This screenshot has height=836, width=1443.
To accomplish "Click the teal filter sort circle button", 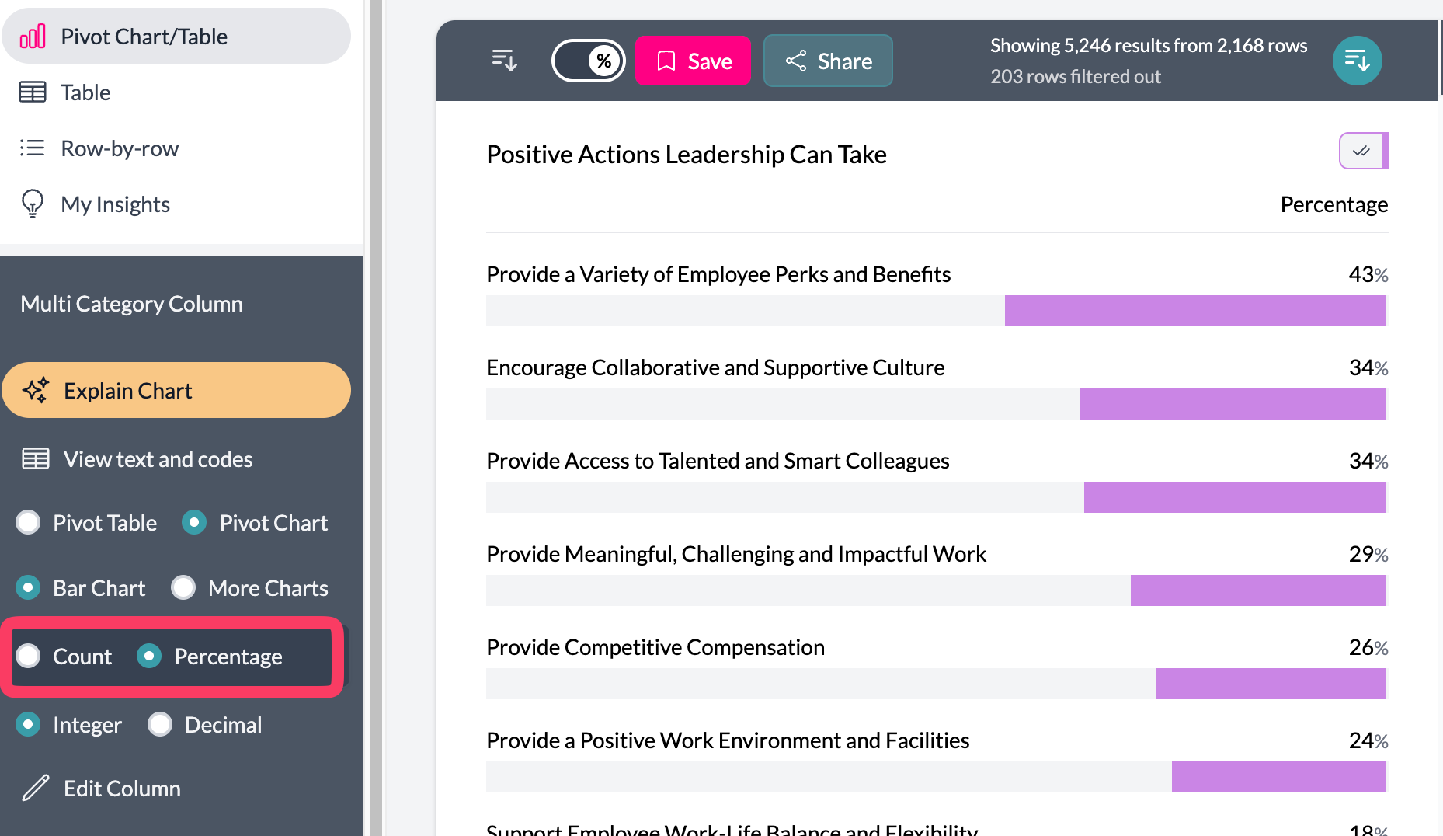I will (x=1357, y=61).
